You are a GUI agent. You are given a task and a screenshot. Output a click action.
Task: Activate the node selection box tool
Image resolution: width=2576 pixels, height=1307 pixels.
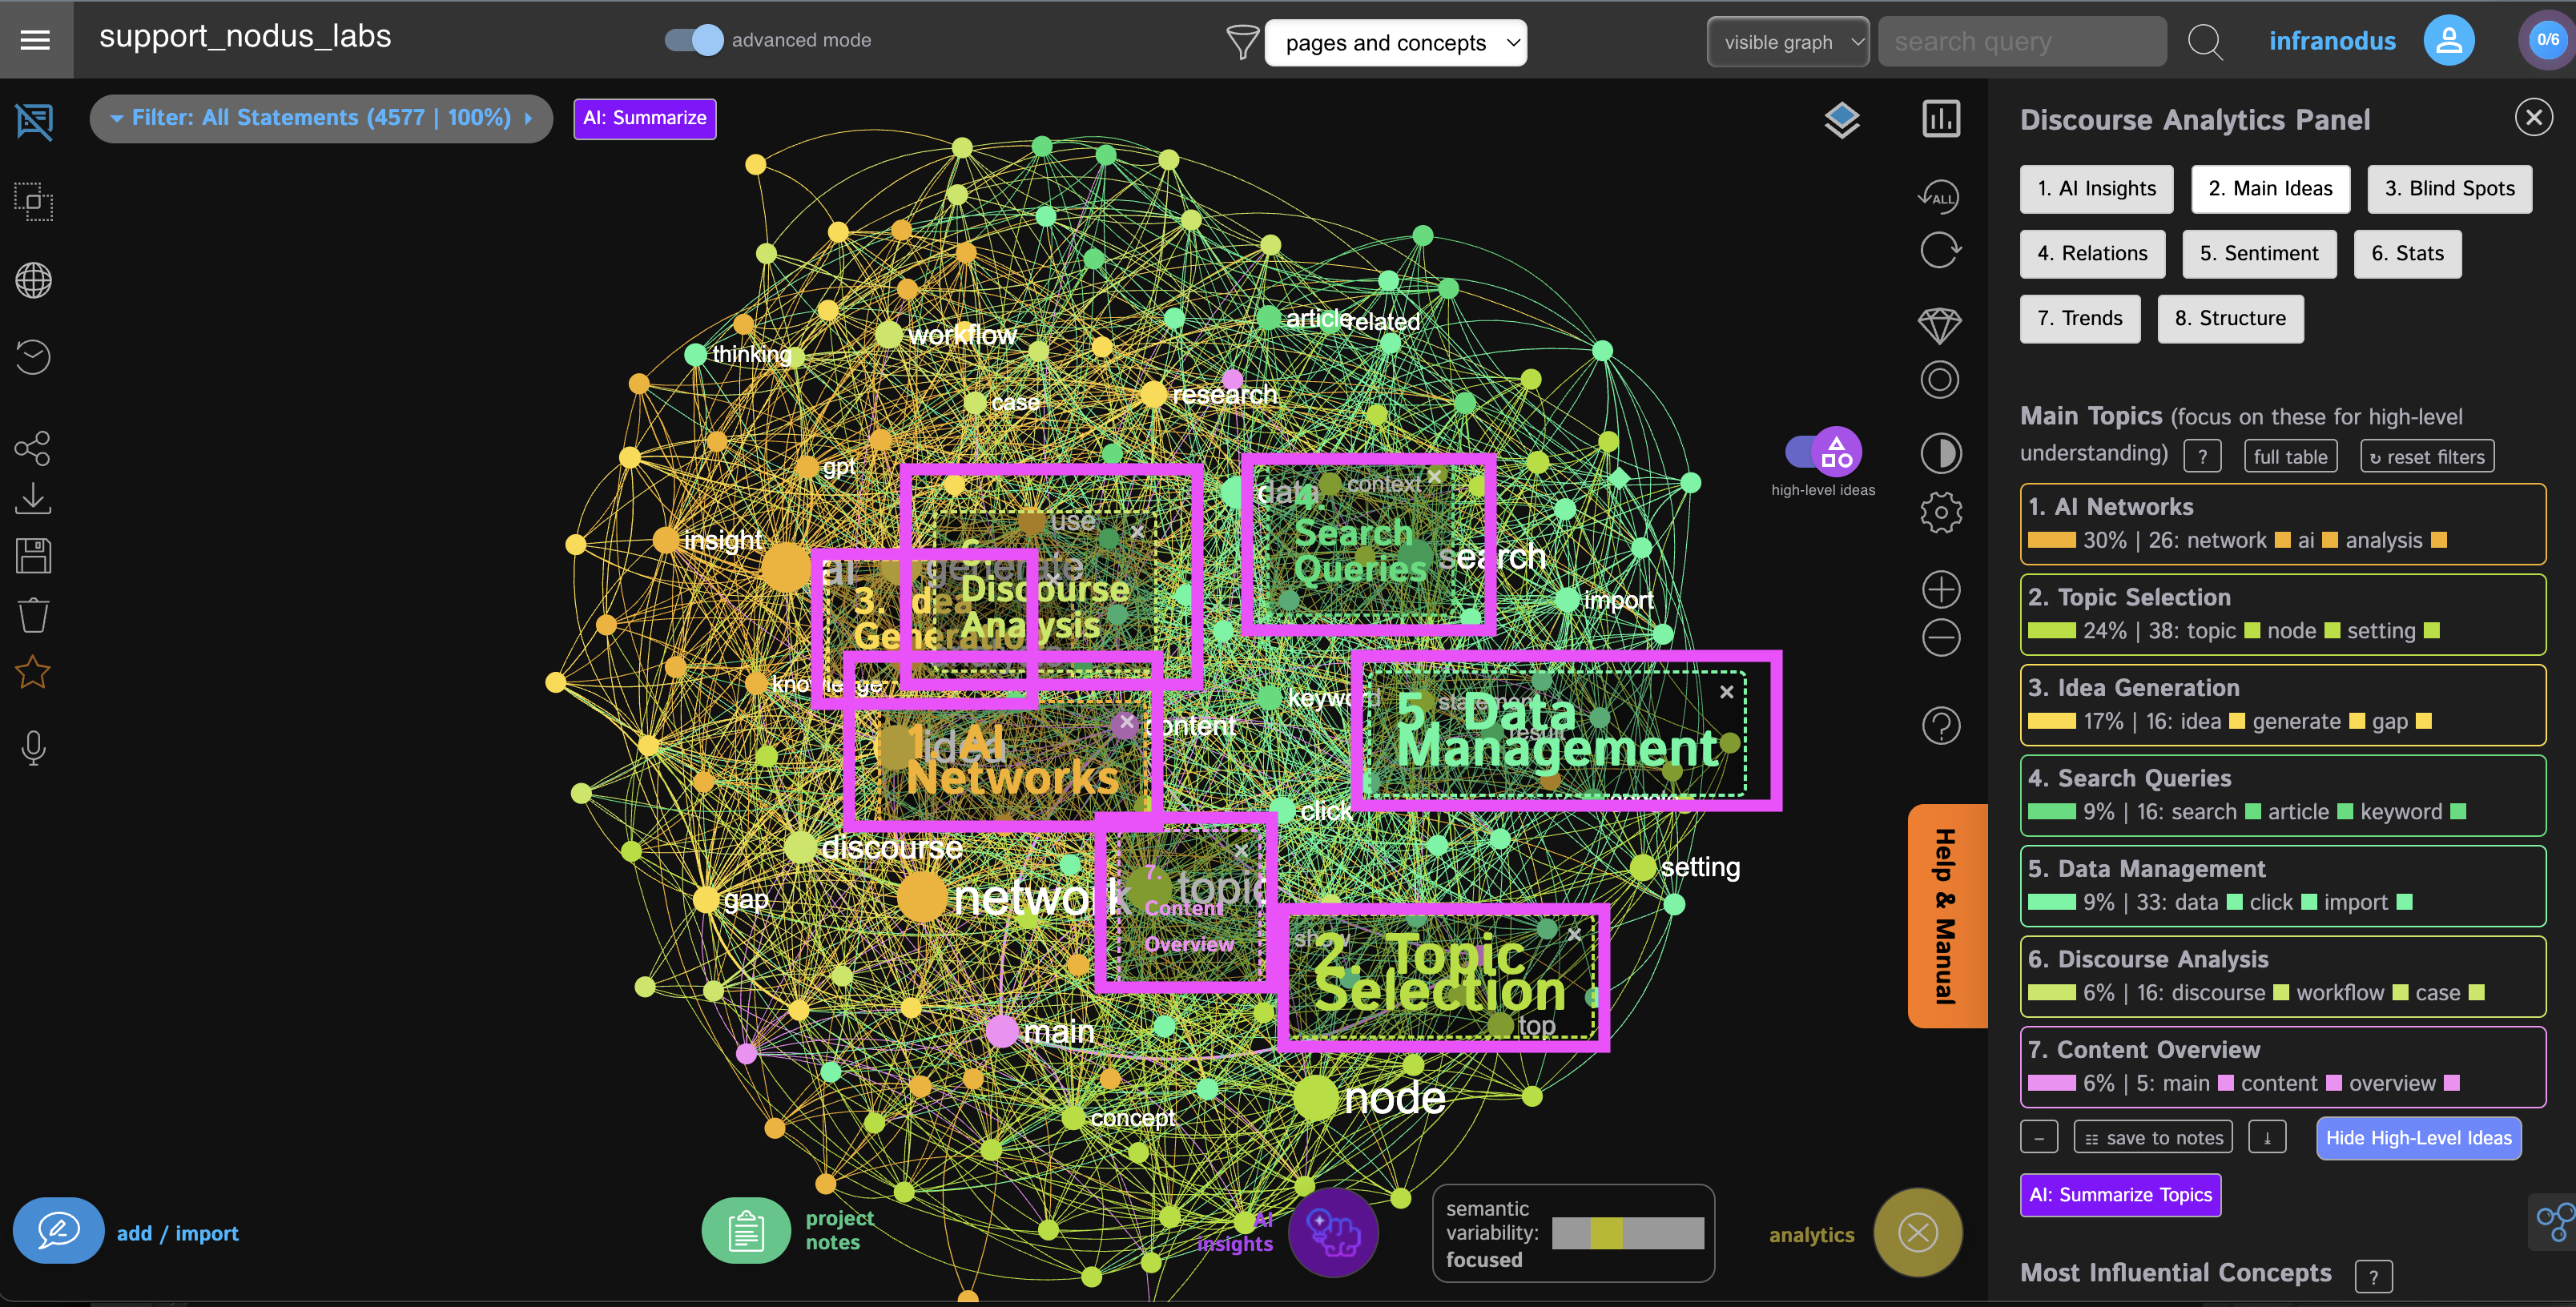tap(34, 202)
